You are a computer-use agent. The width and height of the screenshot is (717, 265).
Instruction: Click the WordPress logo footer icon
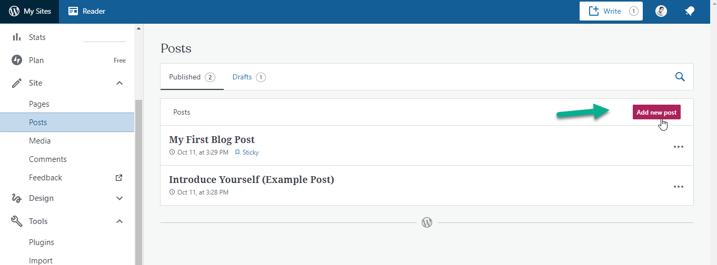click(x=427, y=222)
